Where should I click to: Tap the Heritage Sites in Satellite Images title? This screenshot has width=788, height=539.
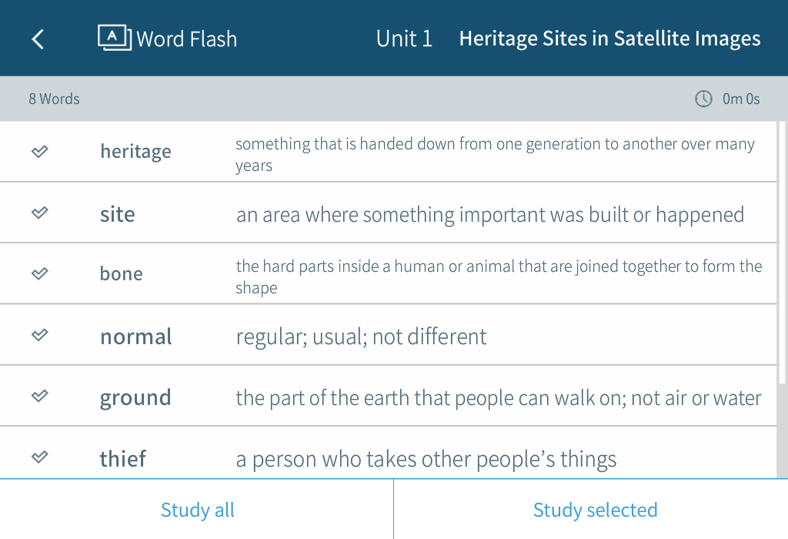tap(609, 38)
